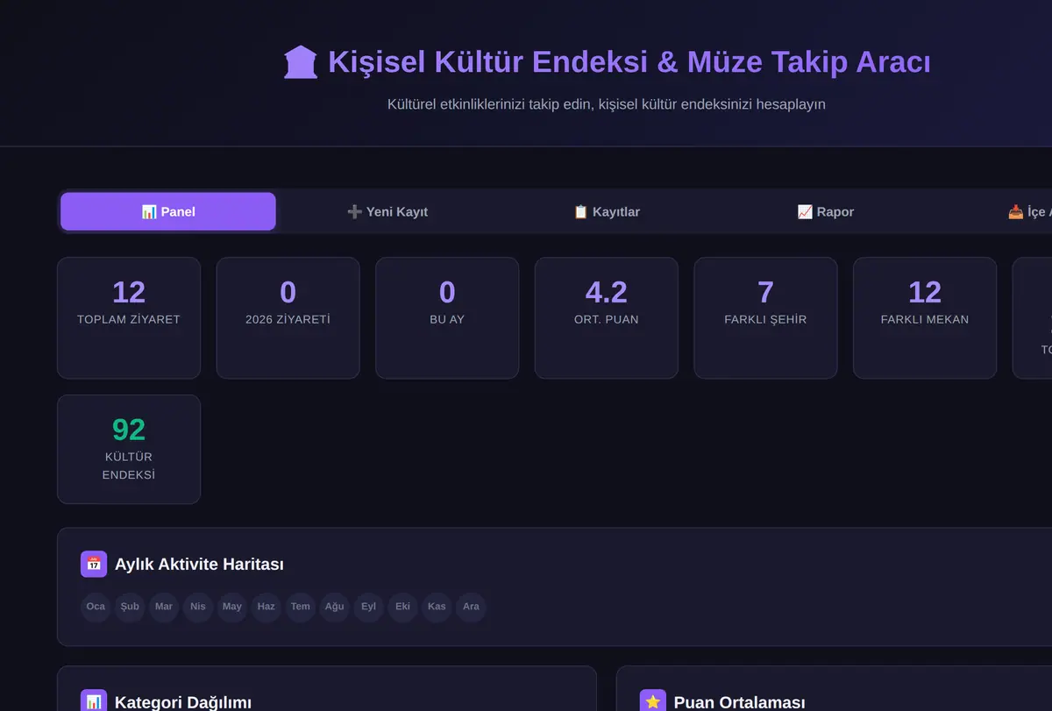Image resolution: width=1052 pixels, height=711 pixels.
Task: Select the Eki month chip
Action: coord(403,607)
